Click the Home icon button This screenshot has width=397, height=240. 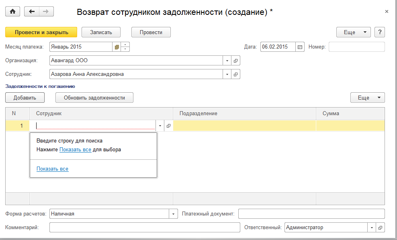pyautogui.click(x=12, y=12)
